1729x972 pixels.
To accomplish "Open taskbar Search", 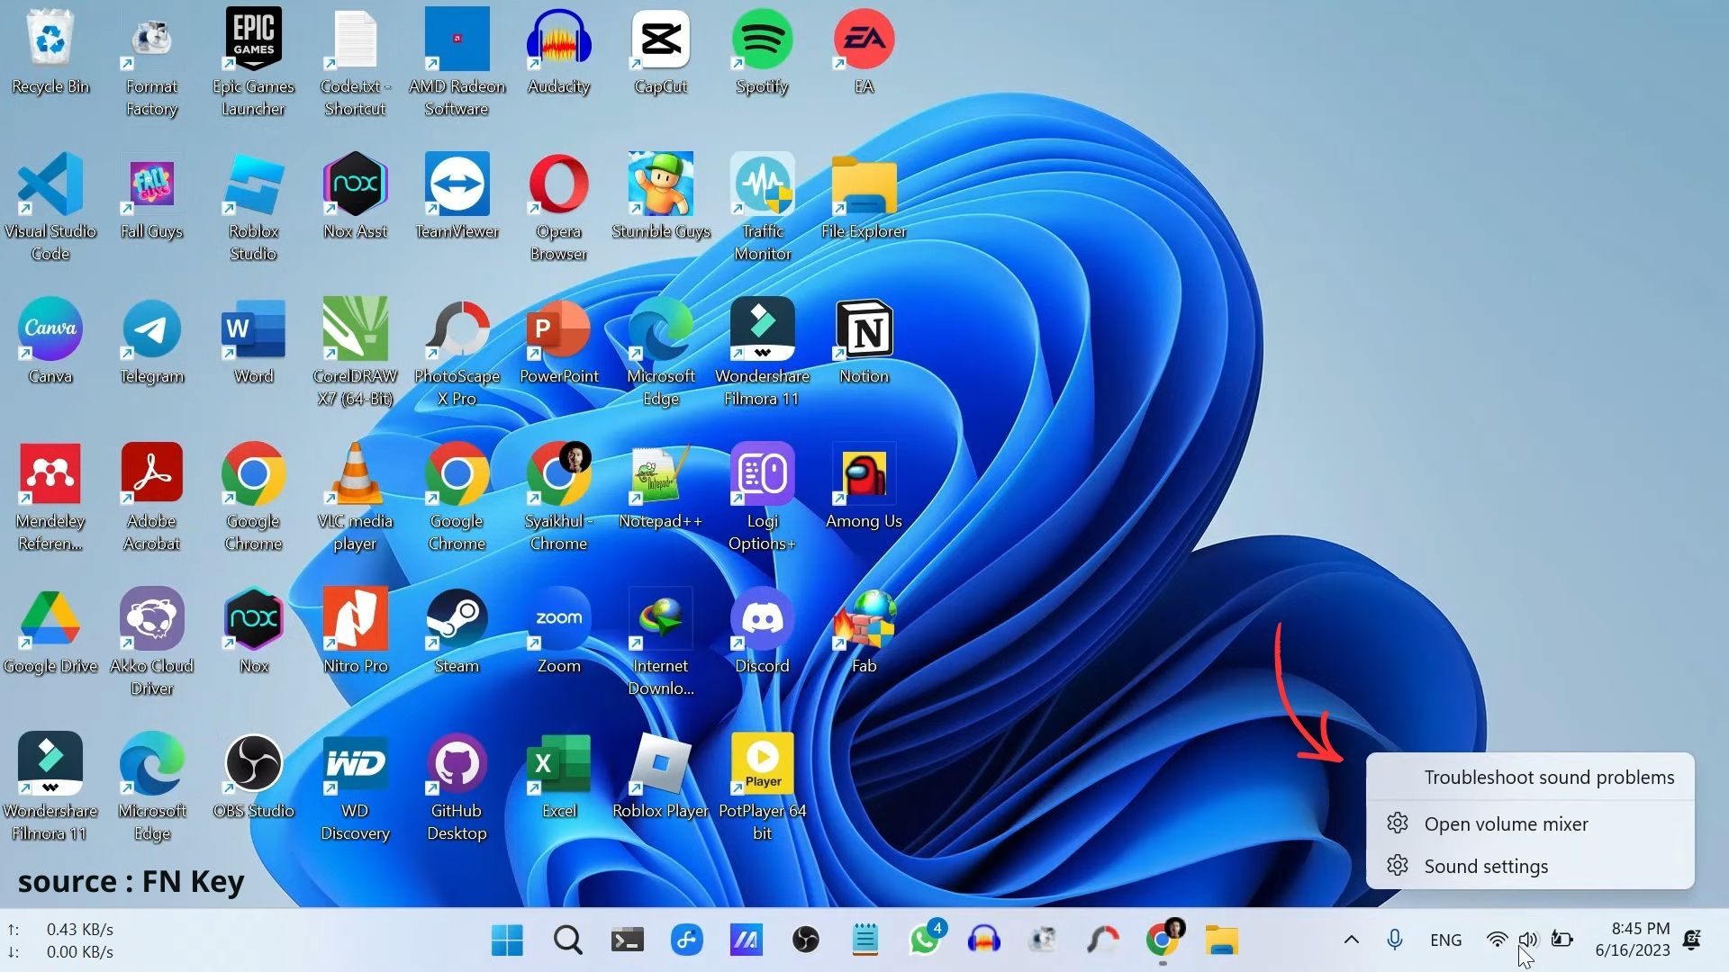I will click(x=567, y=940).
